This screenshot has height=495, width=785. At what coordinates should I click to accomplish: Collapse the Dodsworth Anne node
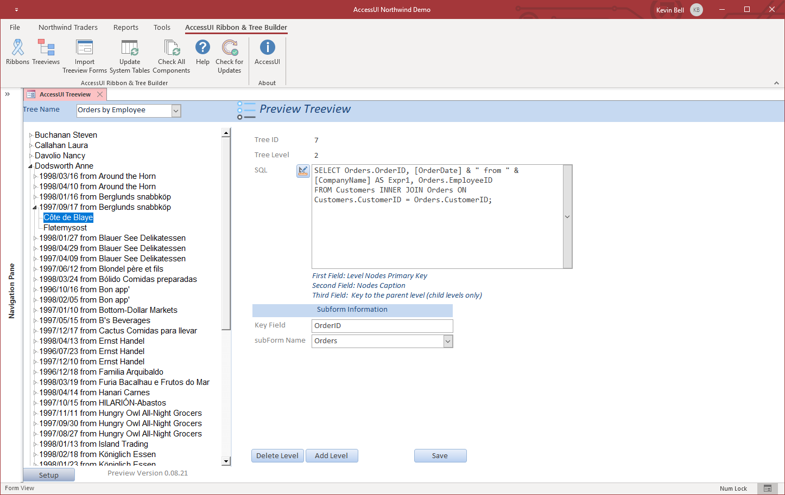31,166
